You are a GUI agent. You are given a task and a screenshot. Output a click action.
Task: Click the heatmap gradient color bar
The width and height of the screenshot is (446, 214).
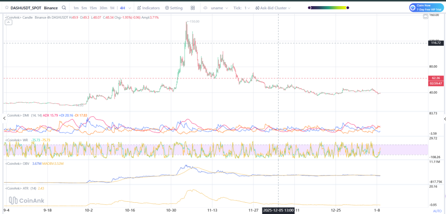328,8
